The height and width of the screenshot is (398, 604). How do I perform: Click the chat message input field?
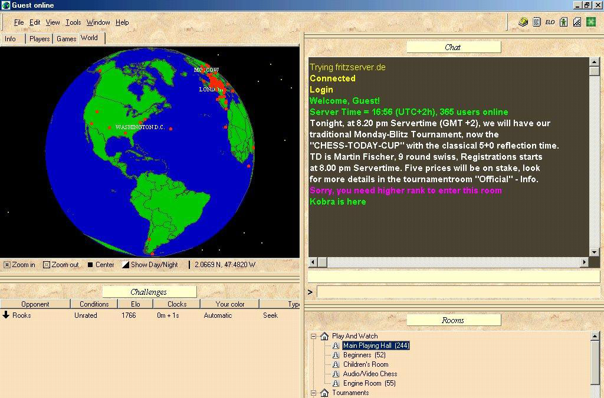pyautogui.click(x=458, y=292)
